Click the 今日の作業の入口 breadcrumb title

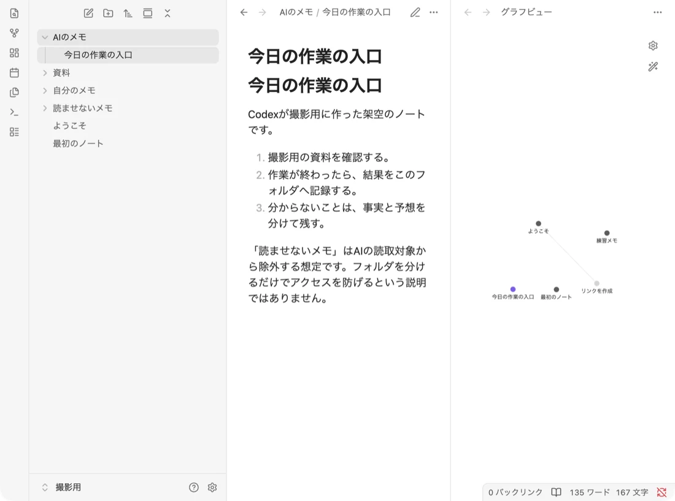(357, 12)
